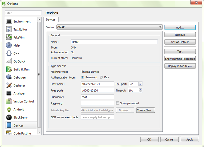
Task: Click the Deploy Public Key button
Action: [180, 66]
